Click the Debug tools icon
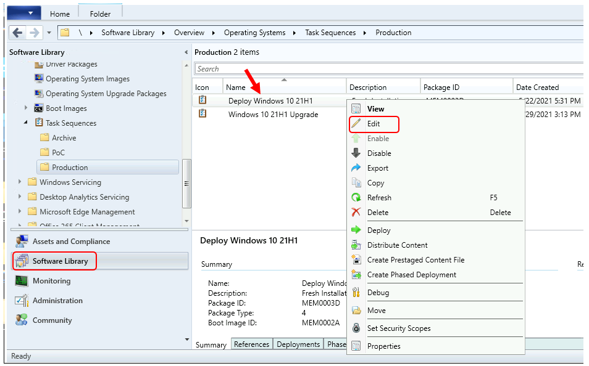The width and height of the screenshot is (589, 366). [x=356, y=293]
